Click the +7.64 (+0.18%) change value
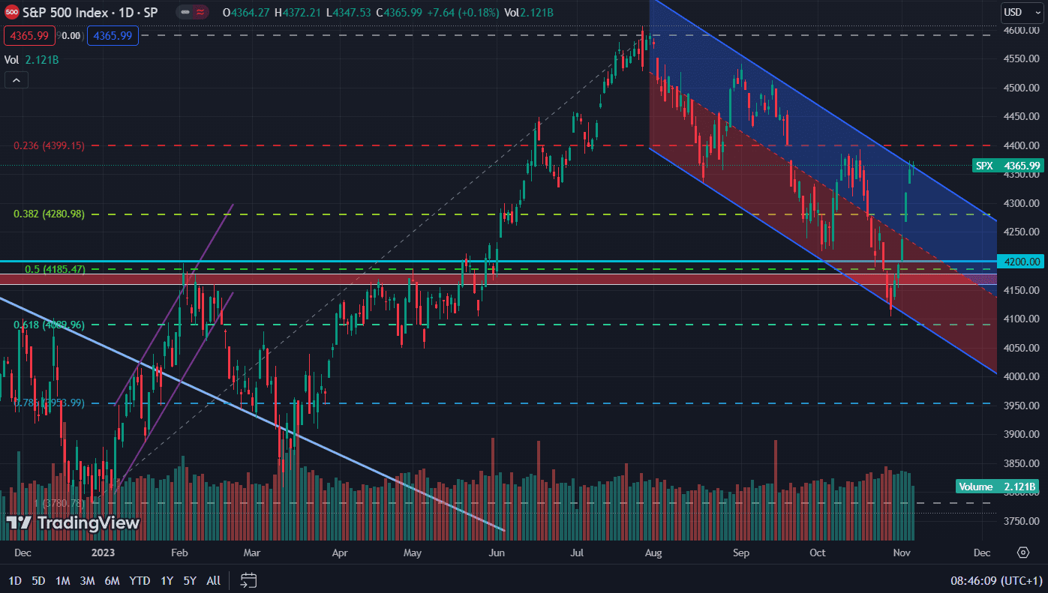This screenshot has height=593, width=1048. (463, 12)
